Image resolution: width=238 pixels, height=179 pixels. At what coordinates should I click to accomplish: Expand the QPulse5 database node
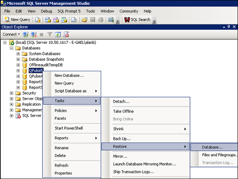coord(18,70)
